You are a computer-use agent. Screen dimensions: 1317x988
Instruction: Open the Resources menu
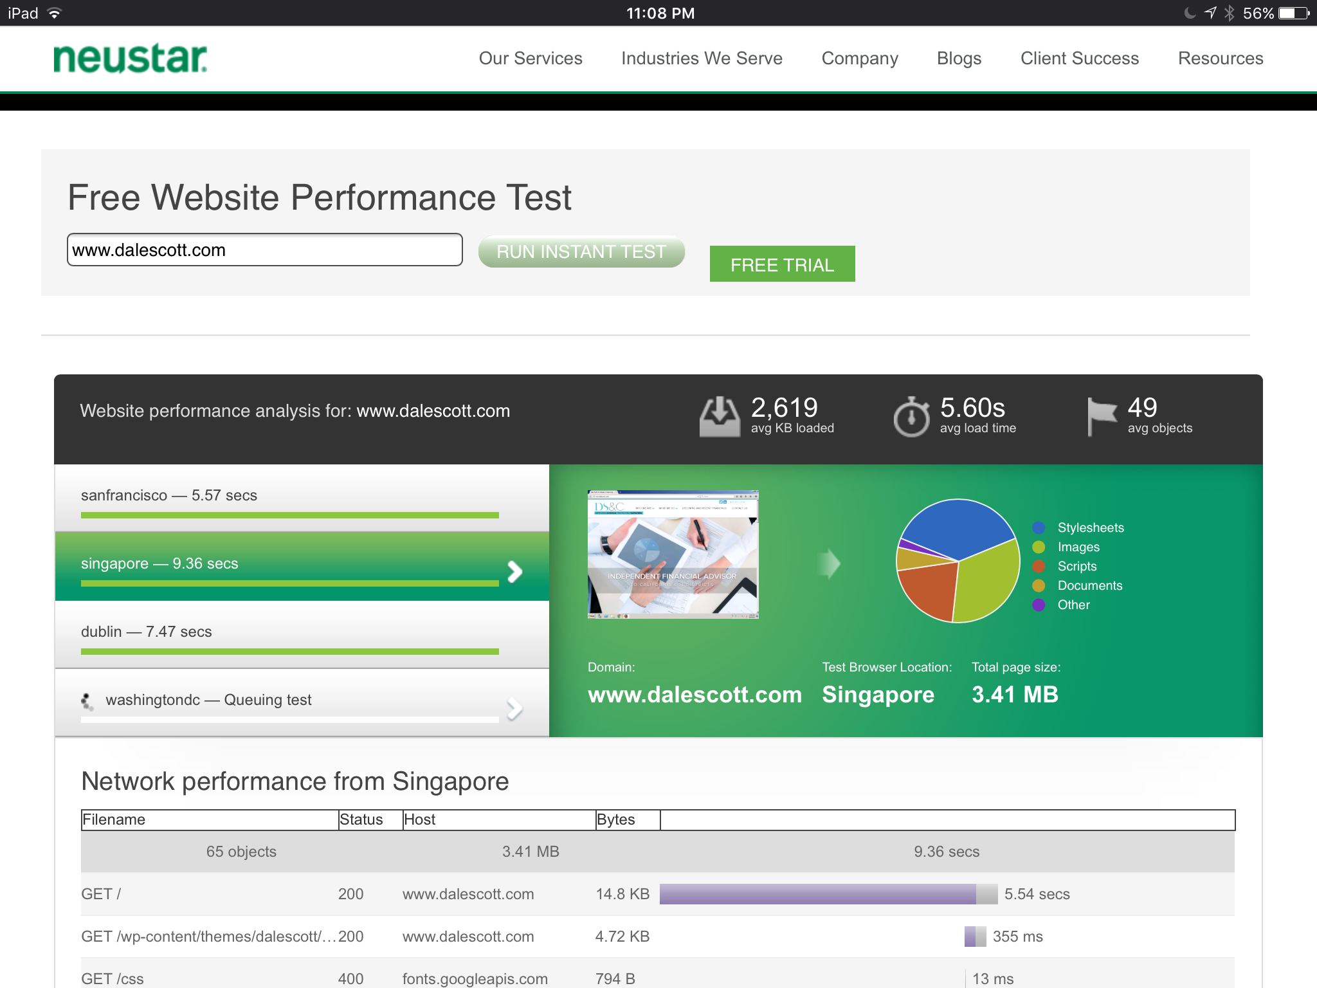pos(1221,59)
